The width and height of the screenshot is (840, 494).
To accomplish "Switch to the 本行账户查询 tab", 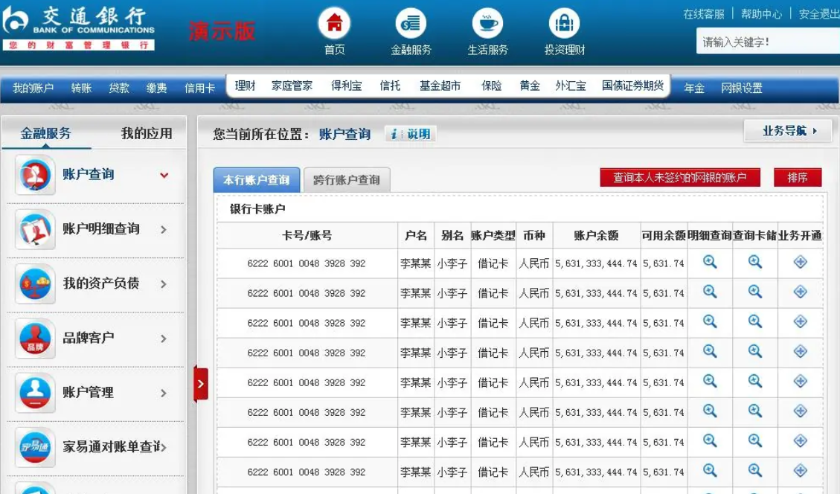I will tap(257, 180).
